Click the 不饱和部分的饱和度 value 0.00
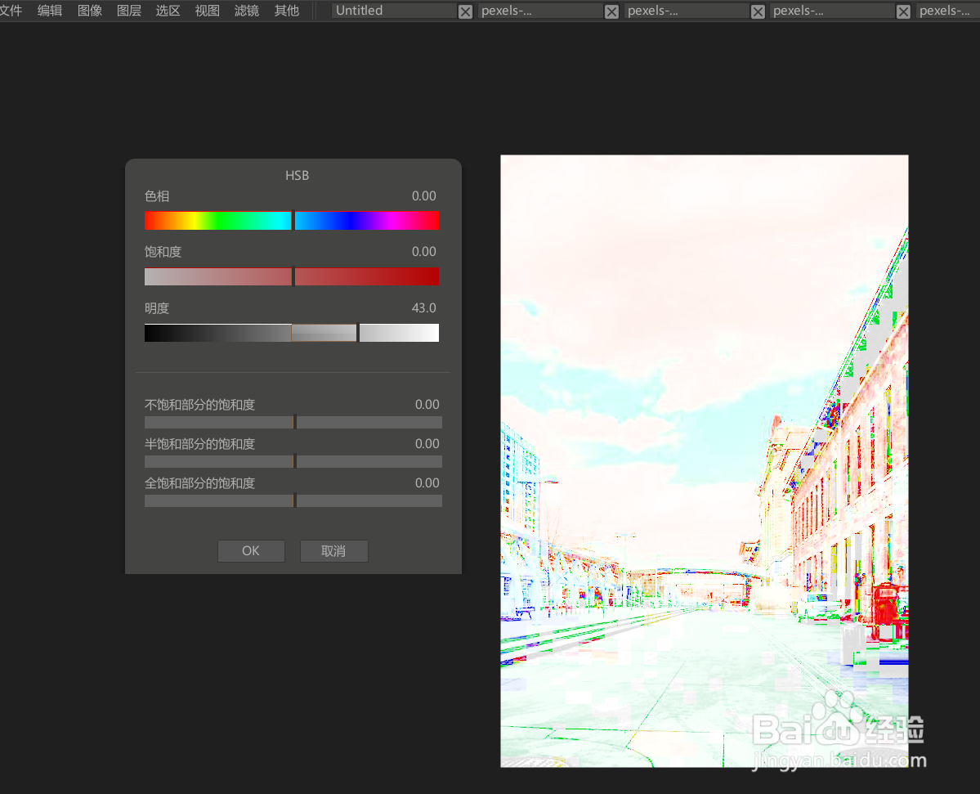 click(x=427, y=405)
